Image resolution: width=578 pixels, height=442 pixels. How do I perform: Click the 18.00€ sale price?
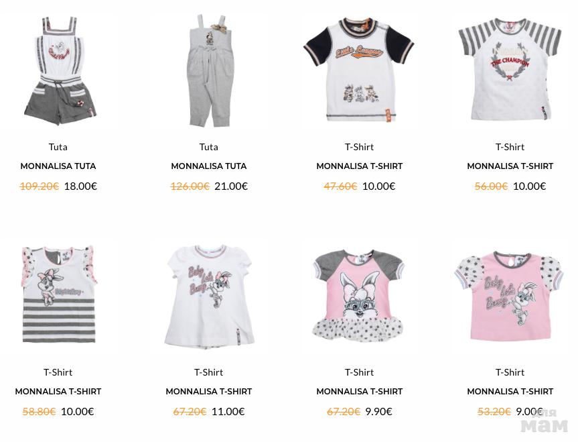pos(81,186)
